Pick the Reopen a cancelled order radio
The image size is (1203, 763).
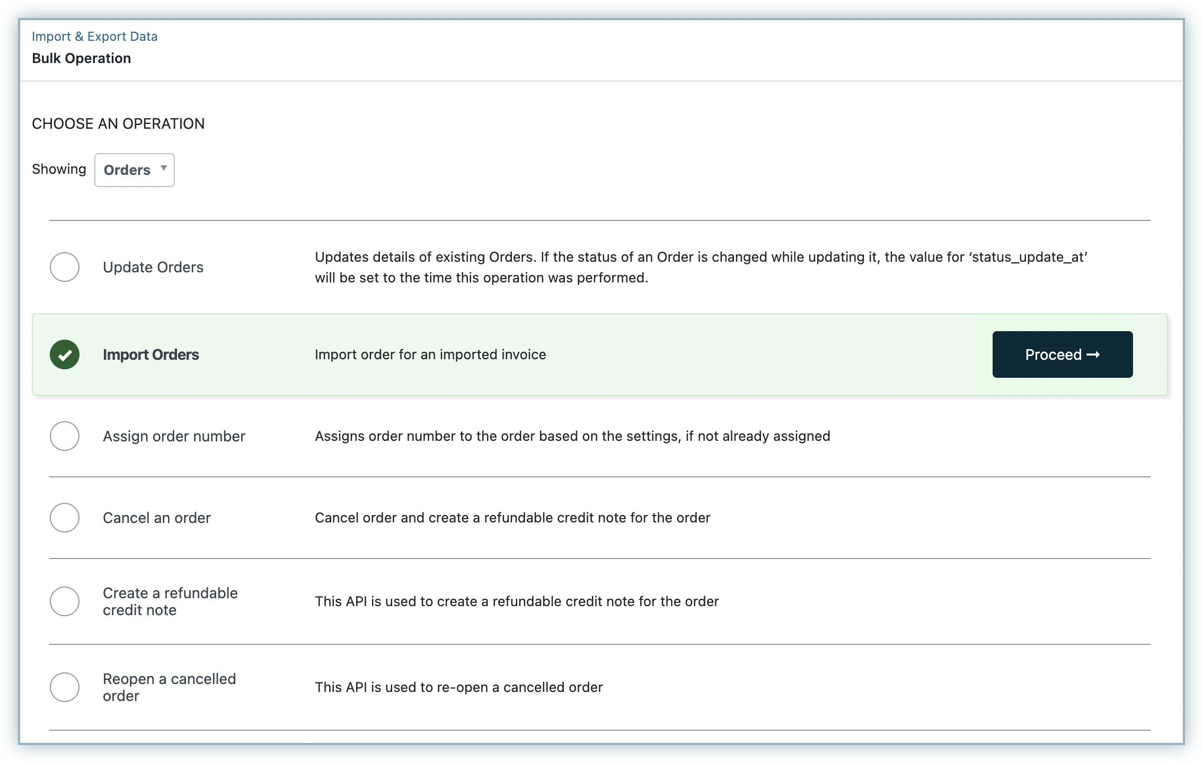pos(65,687)
